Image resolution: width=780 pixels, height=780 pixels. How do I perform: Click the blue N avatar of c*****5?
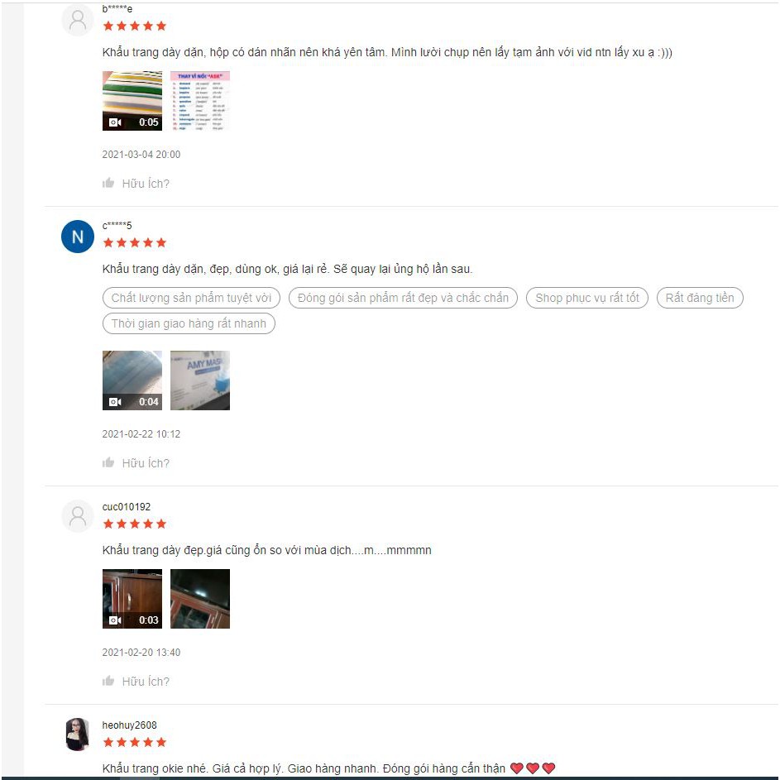pos(78,237)
